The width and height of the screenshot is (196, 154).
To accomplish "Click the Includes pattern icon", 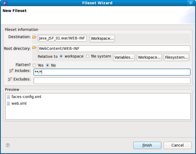I will [11, 71].
